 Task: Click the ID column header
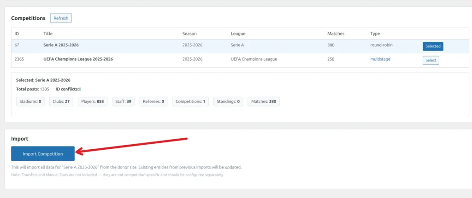(17, 34)
